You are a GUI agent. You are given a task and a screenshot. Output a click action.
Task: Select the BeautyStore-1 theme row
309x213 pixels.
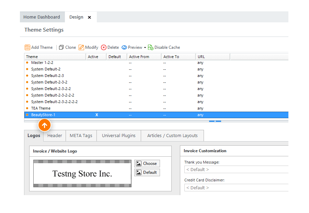click(156, 115)
